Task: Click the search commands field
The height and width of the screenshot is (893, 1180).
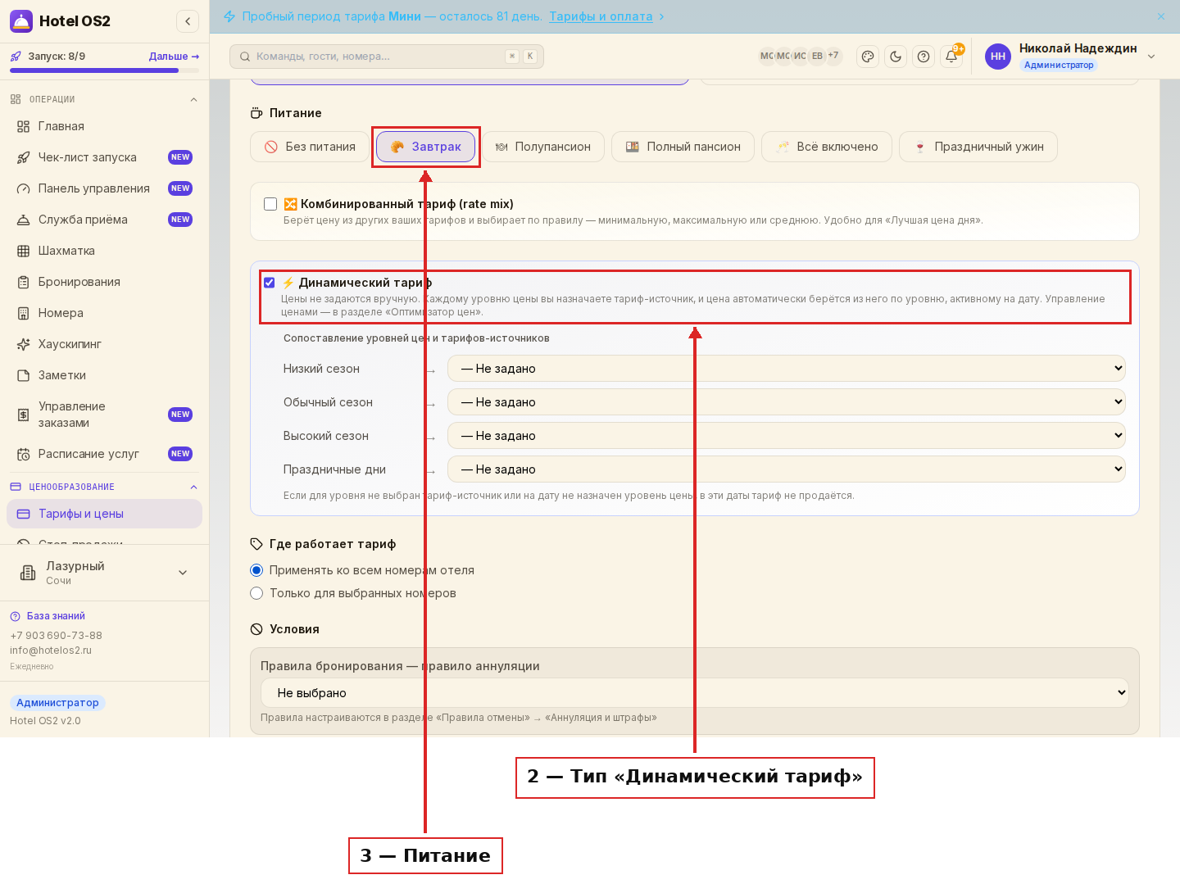Action: point(387,57)
